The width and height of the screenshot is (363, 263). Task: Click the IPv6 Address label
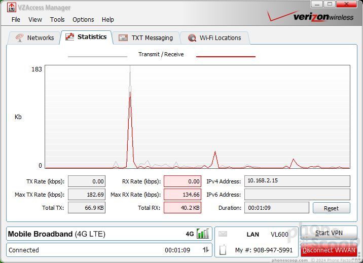224,195
